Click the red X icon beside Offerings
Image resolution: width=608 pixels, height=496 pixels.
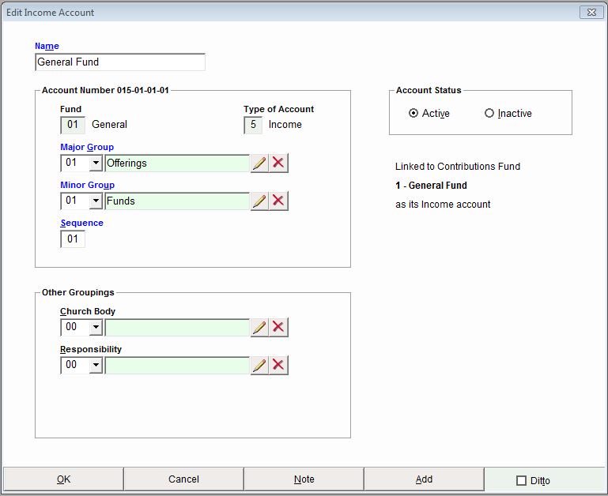(x=278, y=163)
